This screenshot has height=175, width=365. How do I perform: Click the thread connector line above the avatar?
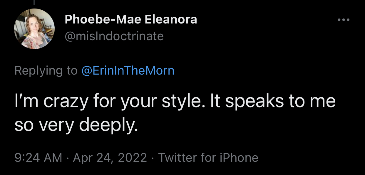[x=34, y=2]
